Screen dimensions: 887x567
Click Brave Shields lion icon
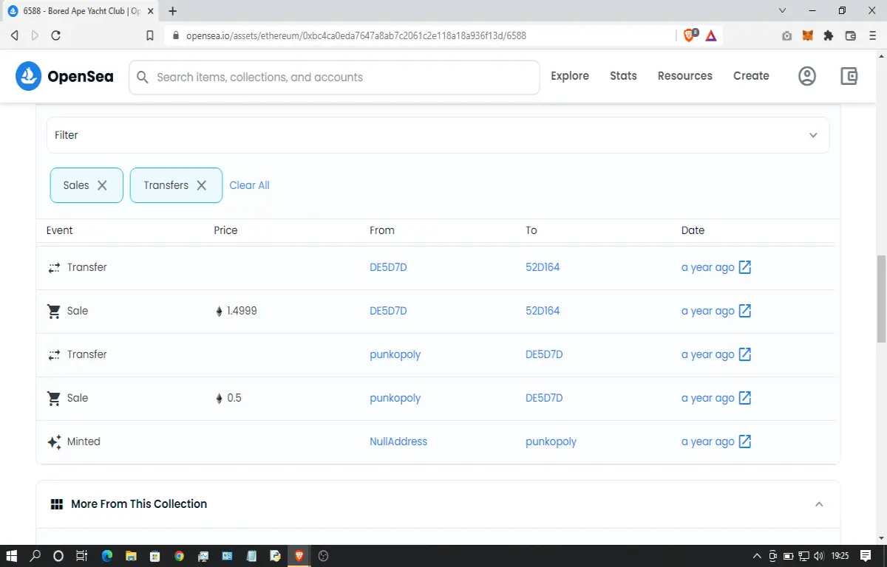pyautogui.click(x=690, y=35)
